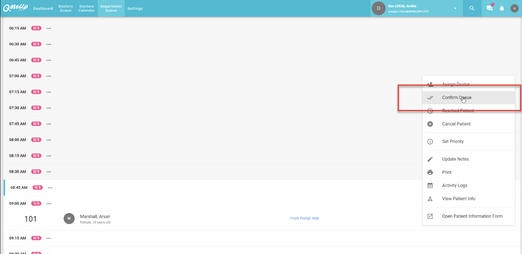
Task: Expand the Dev-LOCAL-Archie clinic dropdown arrow
Action: tap(455, 8)
